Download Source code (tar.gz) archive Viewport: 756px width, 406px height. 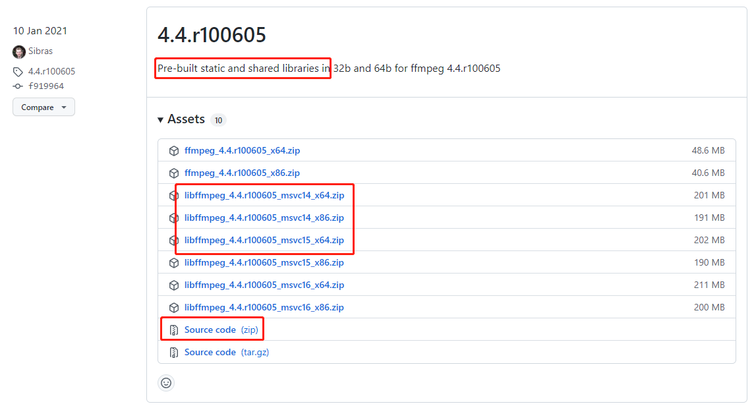point(226,353)
